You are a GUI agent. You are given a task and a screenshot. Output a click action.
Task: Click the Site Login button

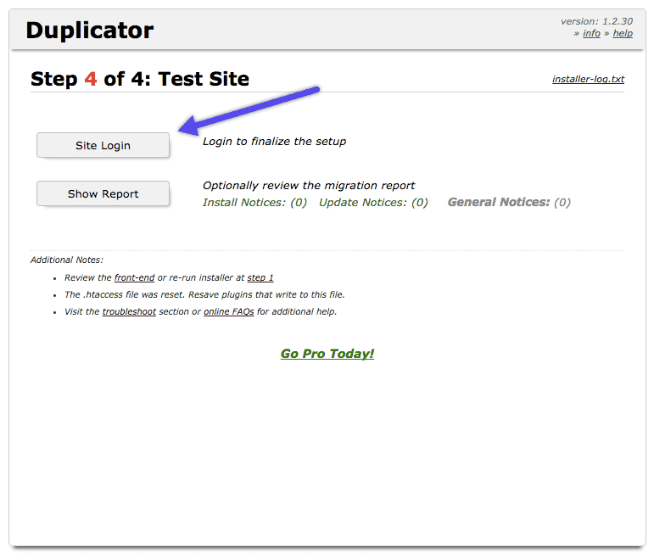click(103, 145)
